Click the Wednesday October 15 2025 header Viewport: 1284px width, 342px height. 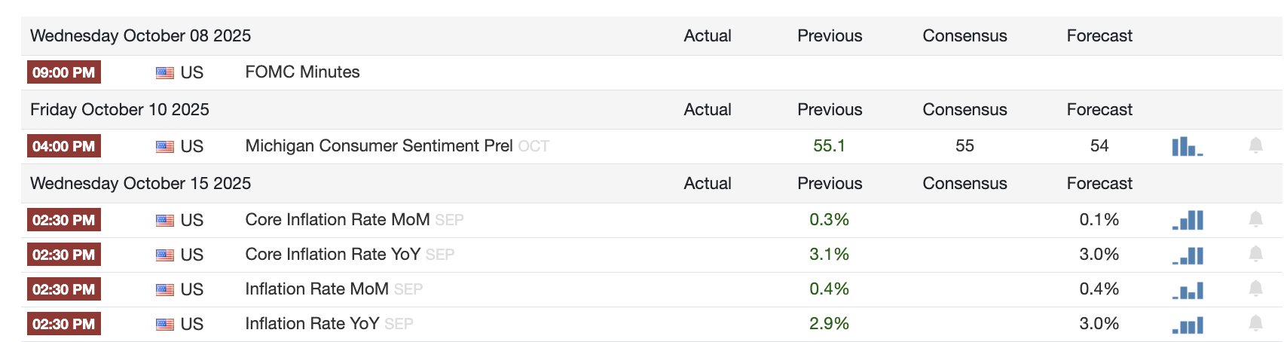[x=140, y=184]
